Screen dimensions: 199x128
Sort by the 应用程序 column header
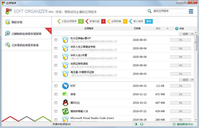[89, 28]
